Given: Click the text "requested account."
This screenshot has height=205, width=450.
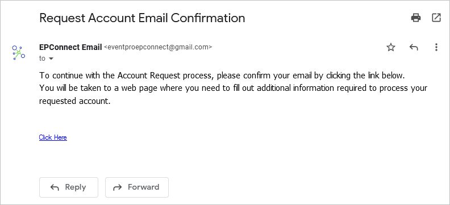Looking at the screenshot, I should 74,101.
